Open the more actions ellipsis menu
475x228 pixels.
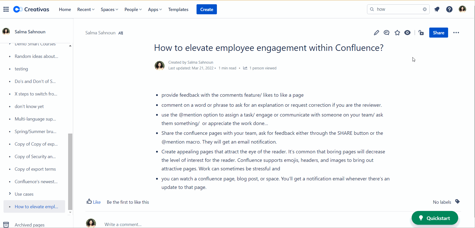(456, 33)
